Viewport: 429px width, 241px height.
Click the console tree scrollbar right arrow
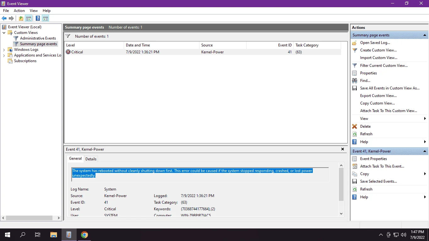(x=58, y=218)
